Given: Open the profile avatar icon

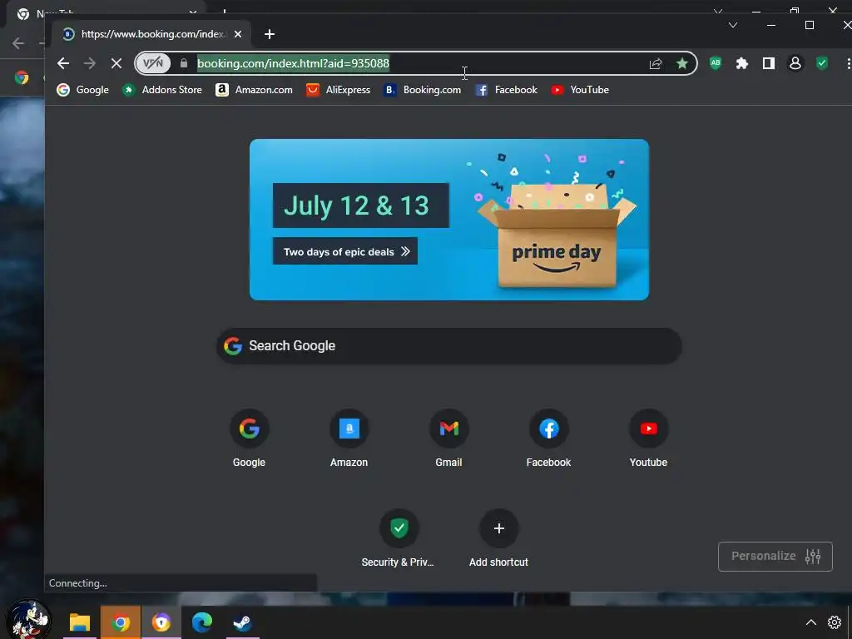Looking at the screenshot, I should (795, 63).
